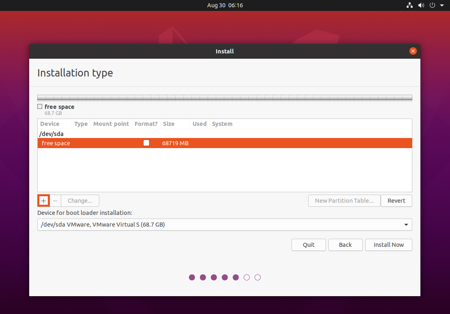The image size is (450, 314).
Task: Select the /dev/sda device row
Action: 225,134
